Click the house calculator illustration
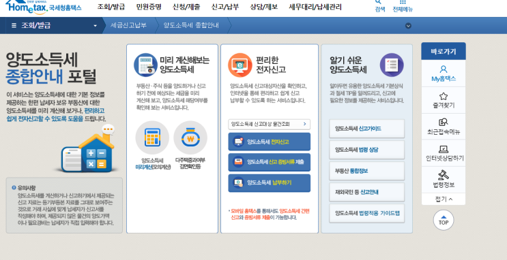This screenshot has width=507, height=260. tap(87, 149)
